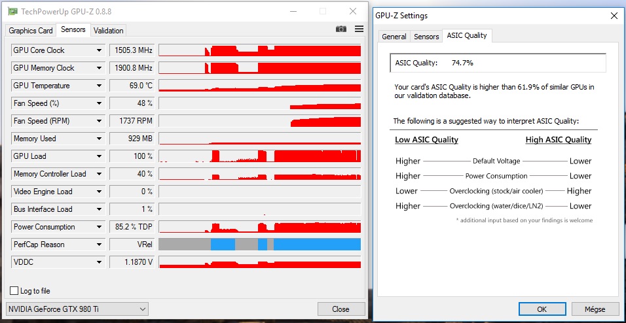Click the VRel PerfCap value
The width and height of the screenshot is (626, 323).
click(x=132, y=245)
